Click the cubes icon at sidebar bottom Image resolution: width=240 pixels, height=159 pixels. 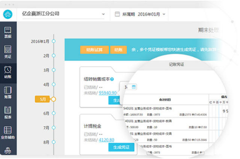point(8,150)
